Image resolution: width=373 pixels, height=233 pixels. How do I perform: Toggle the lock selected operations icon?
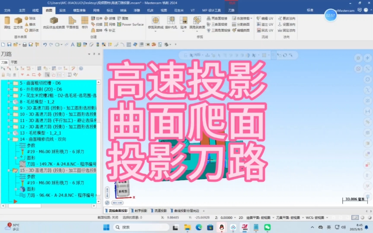tap(3, 75)
